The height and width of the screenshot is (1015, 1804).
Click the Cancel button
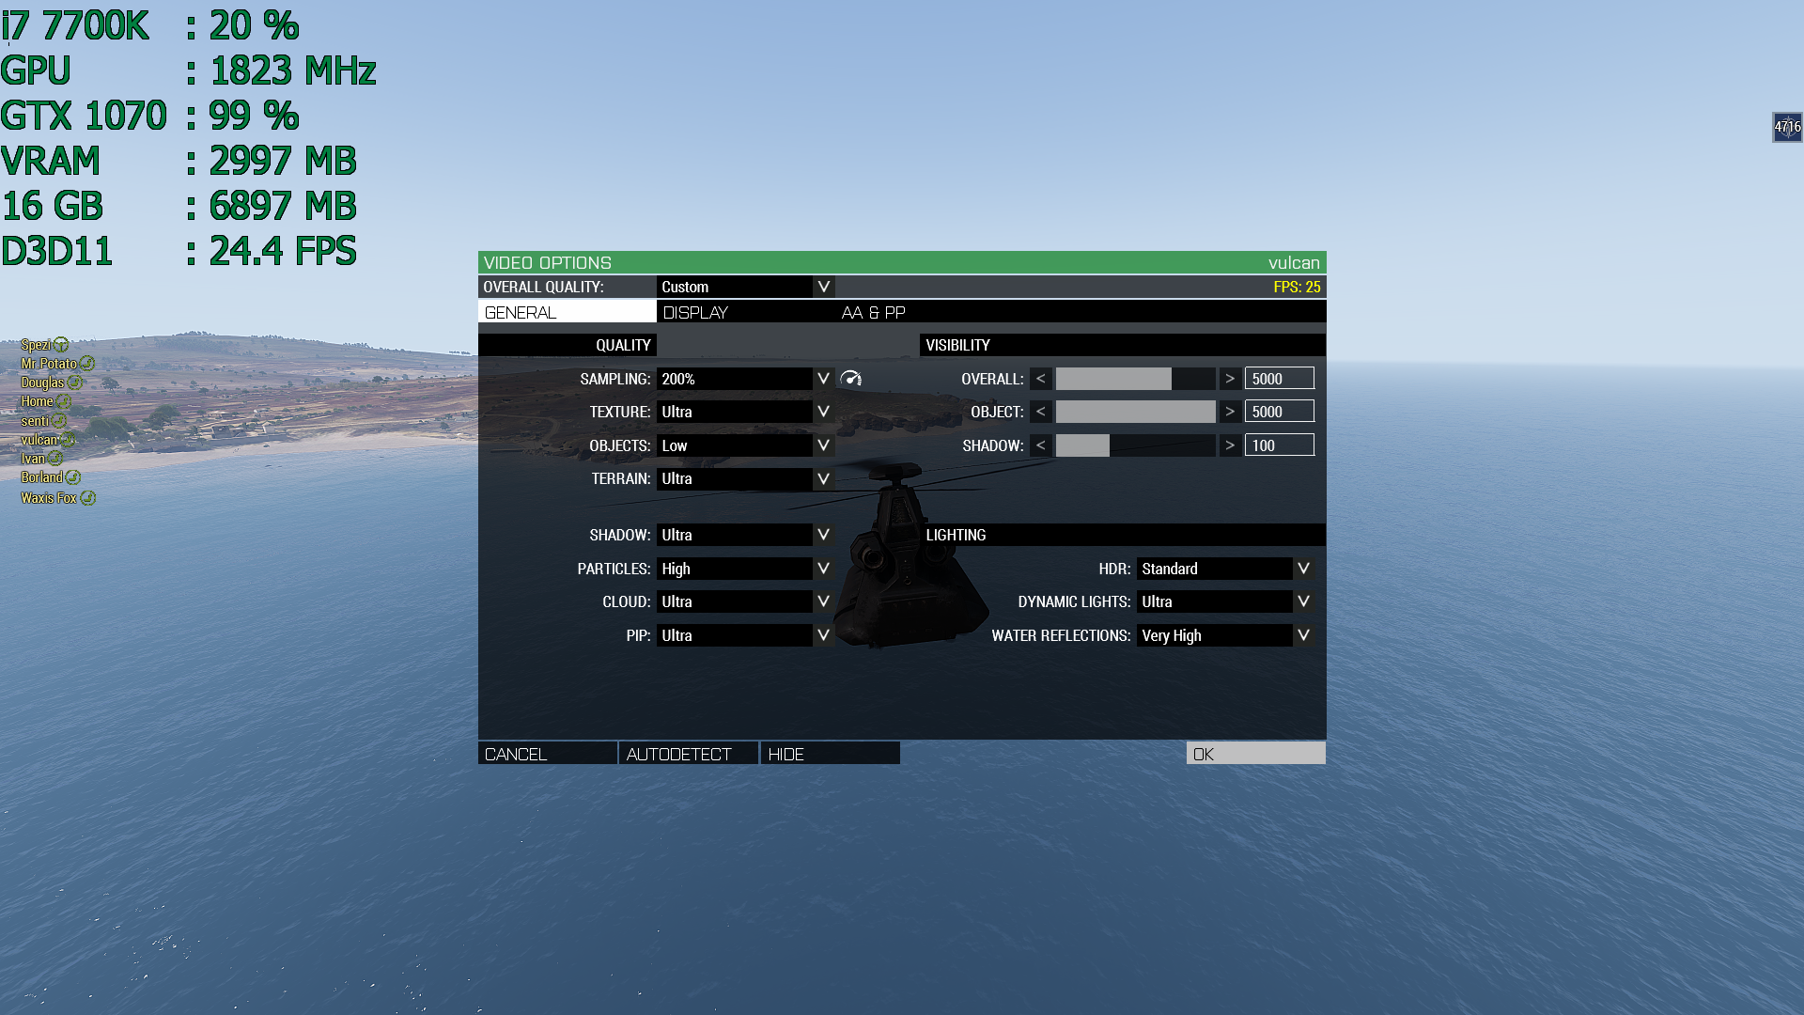click(x=547, y=754)
